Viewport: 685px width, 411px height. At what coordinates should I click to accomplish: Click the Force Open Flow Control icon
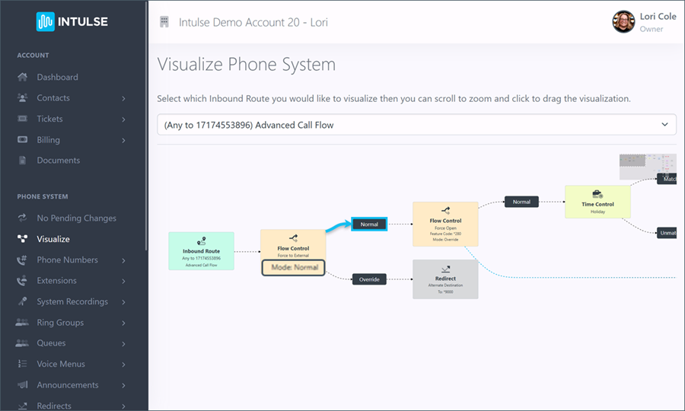[x=445, y=211]
